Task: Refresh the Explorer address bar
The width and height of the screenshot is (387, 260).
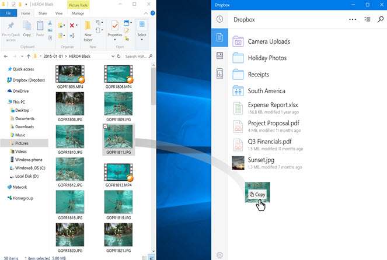Action: 118,56
